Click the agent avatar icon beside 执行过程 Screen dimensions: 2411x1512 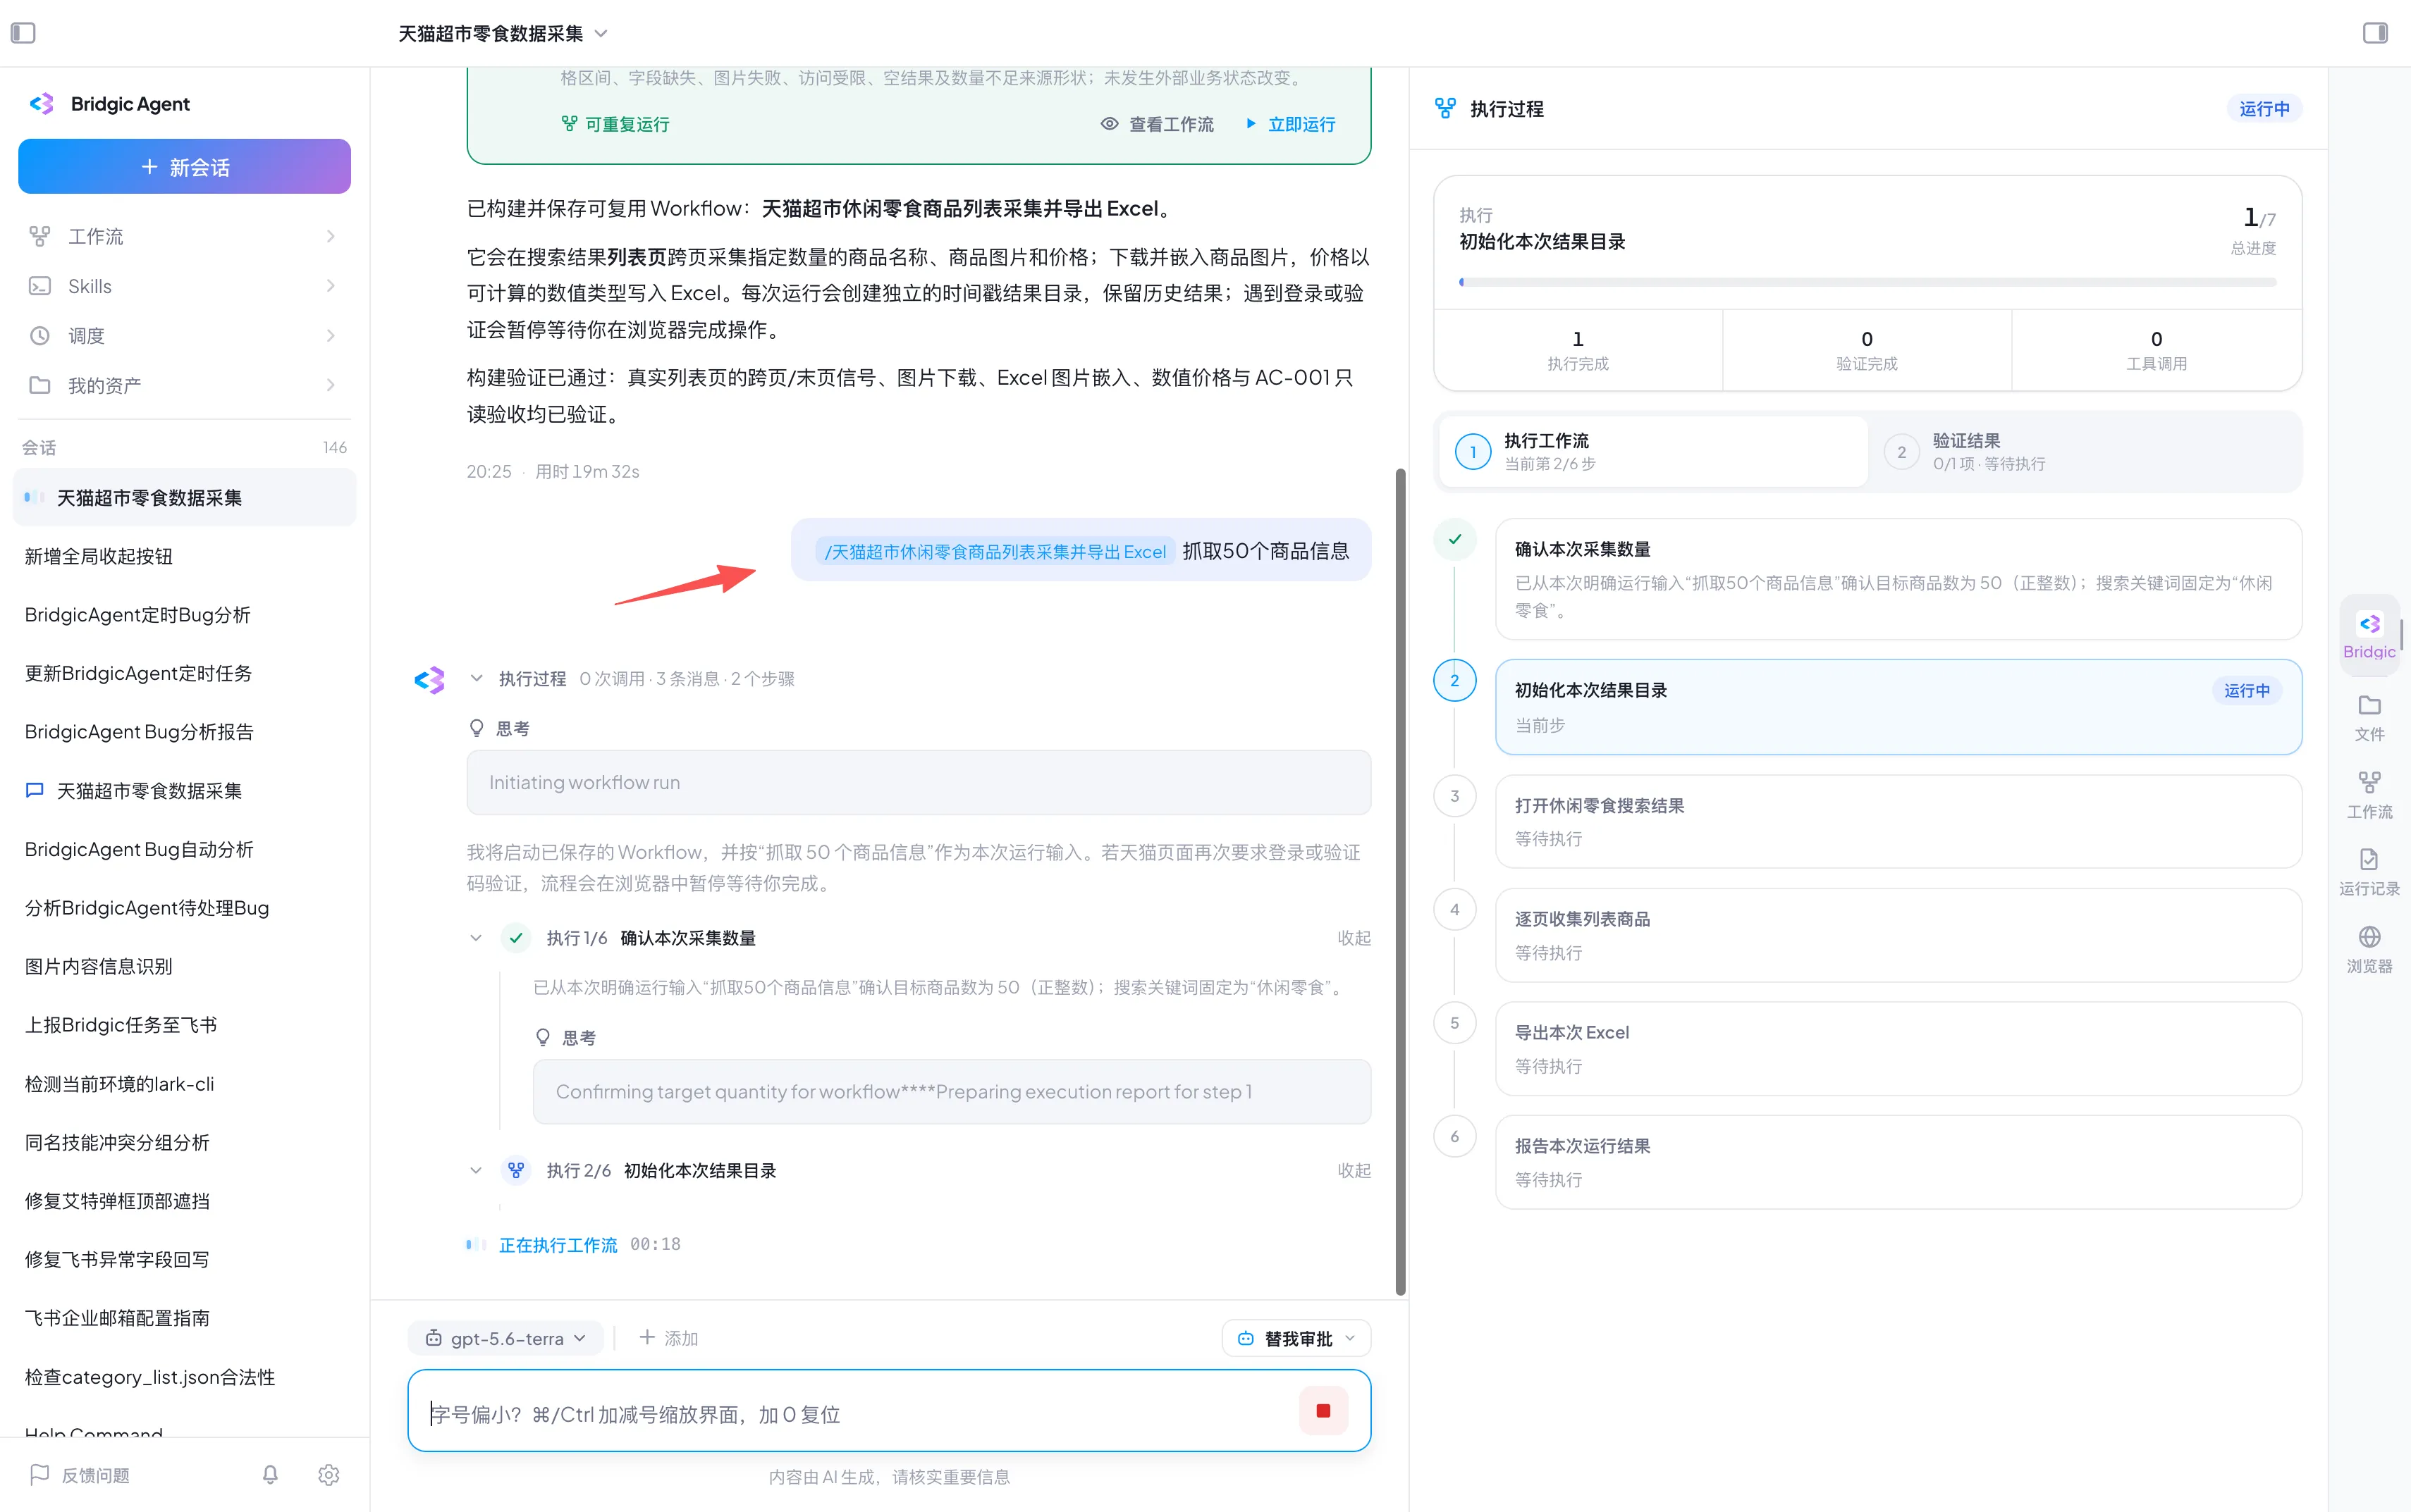tap(429, 680)
